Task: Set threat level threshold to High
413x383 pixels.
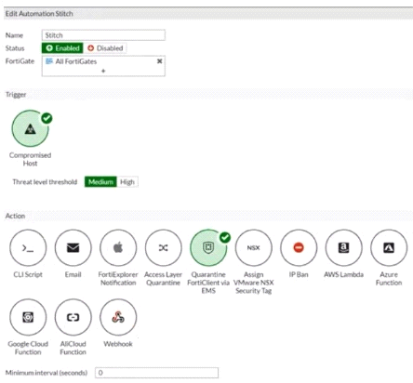Action: (x=127, y=182)
